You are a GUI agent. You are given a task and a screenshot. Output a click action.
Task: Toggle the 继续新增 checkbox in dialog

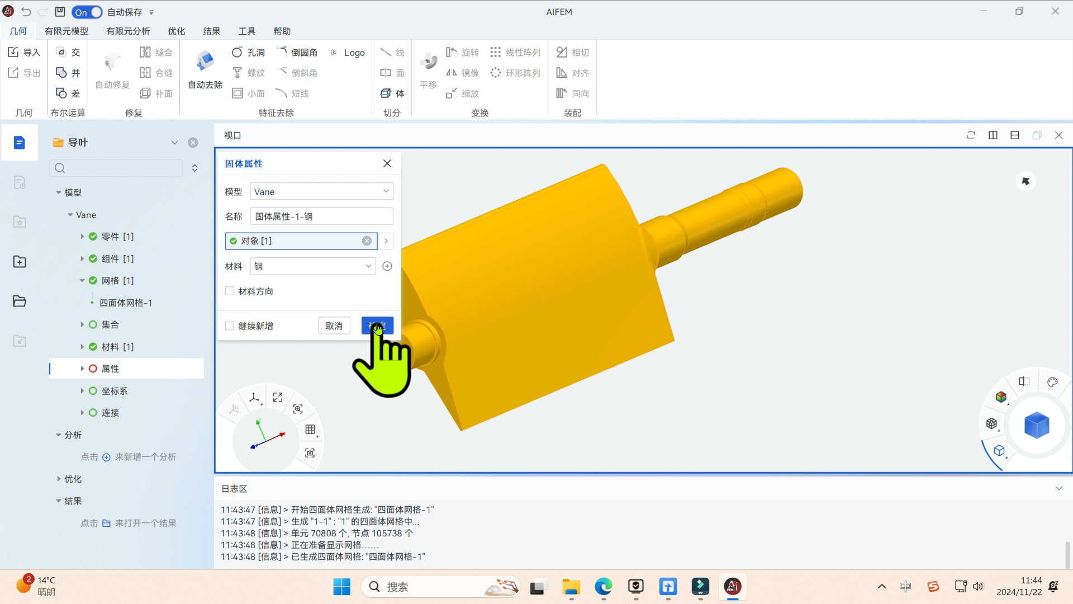[230, 325]
